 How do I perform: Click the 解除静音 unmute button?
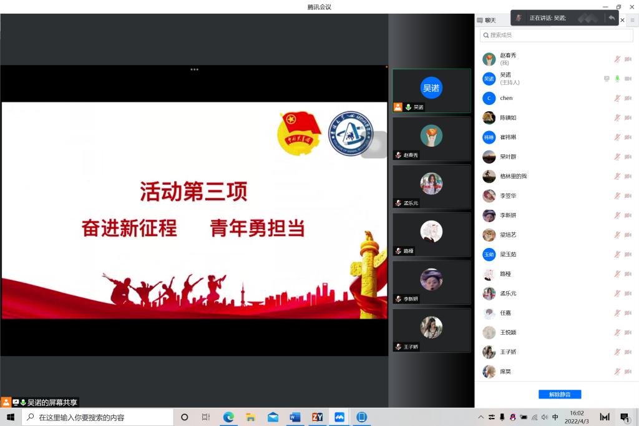tap(560, 394)
